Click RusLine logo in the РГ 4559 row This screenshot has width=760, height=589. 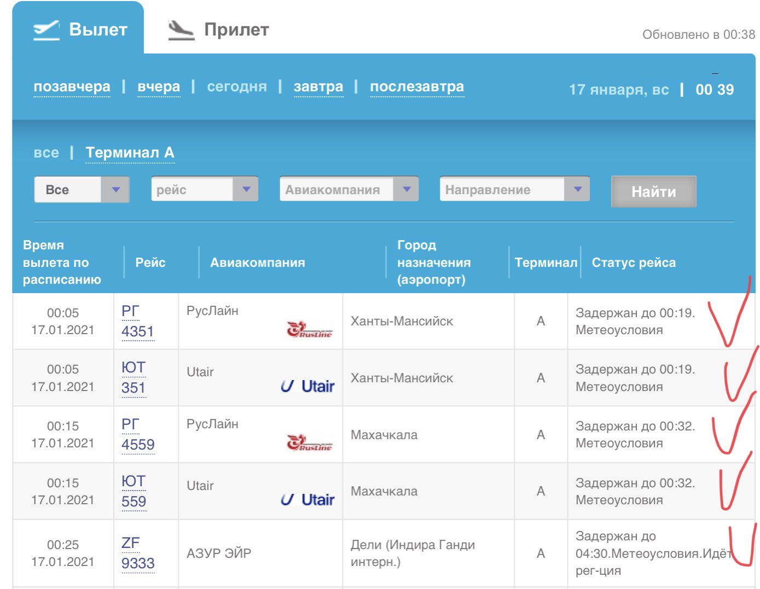(310, 443)
